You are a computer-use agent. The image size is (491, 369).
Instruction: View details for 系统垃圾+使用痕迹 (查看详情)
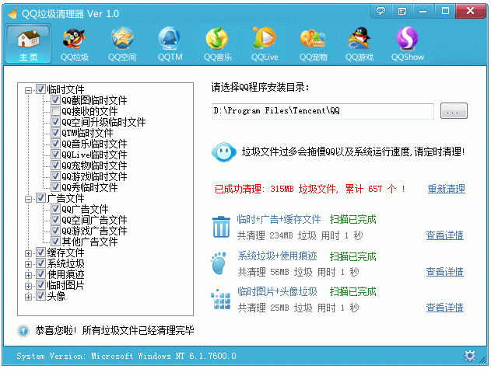tap(444, 272)
